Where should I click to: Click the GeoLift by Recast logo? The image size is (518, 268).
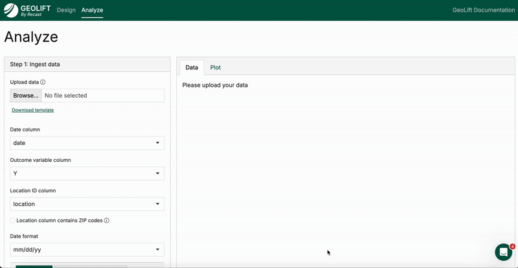tap(27, 10)
